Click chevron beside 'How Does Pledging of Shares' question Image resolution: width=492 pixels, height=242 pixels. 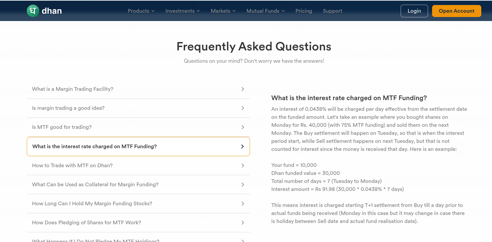(x=243, y=223)
